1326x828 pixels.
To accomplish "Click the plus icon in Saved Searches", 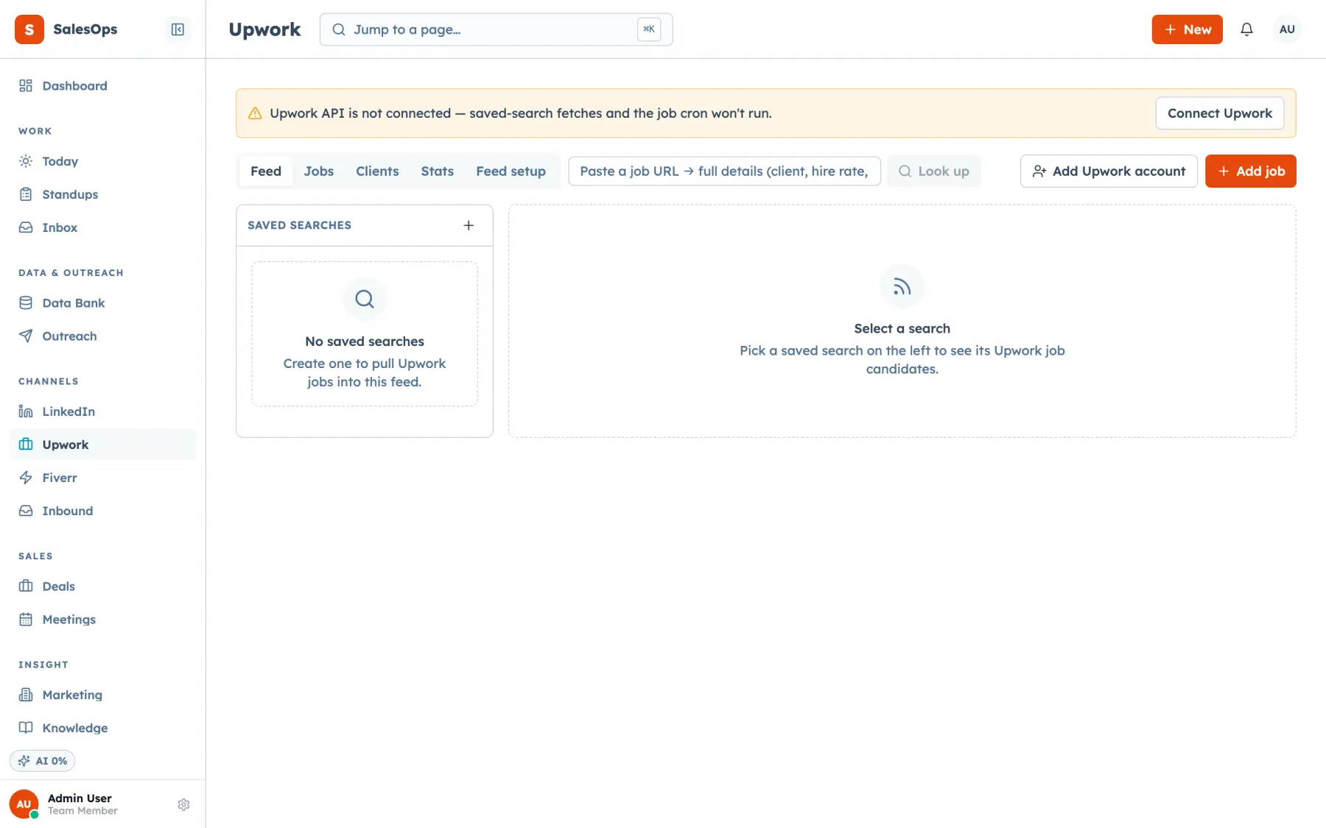I will coord(469,225).
